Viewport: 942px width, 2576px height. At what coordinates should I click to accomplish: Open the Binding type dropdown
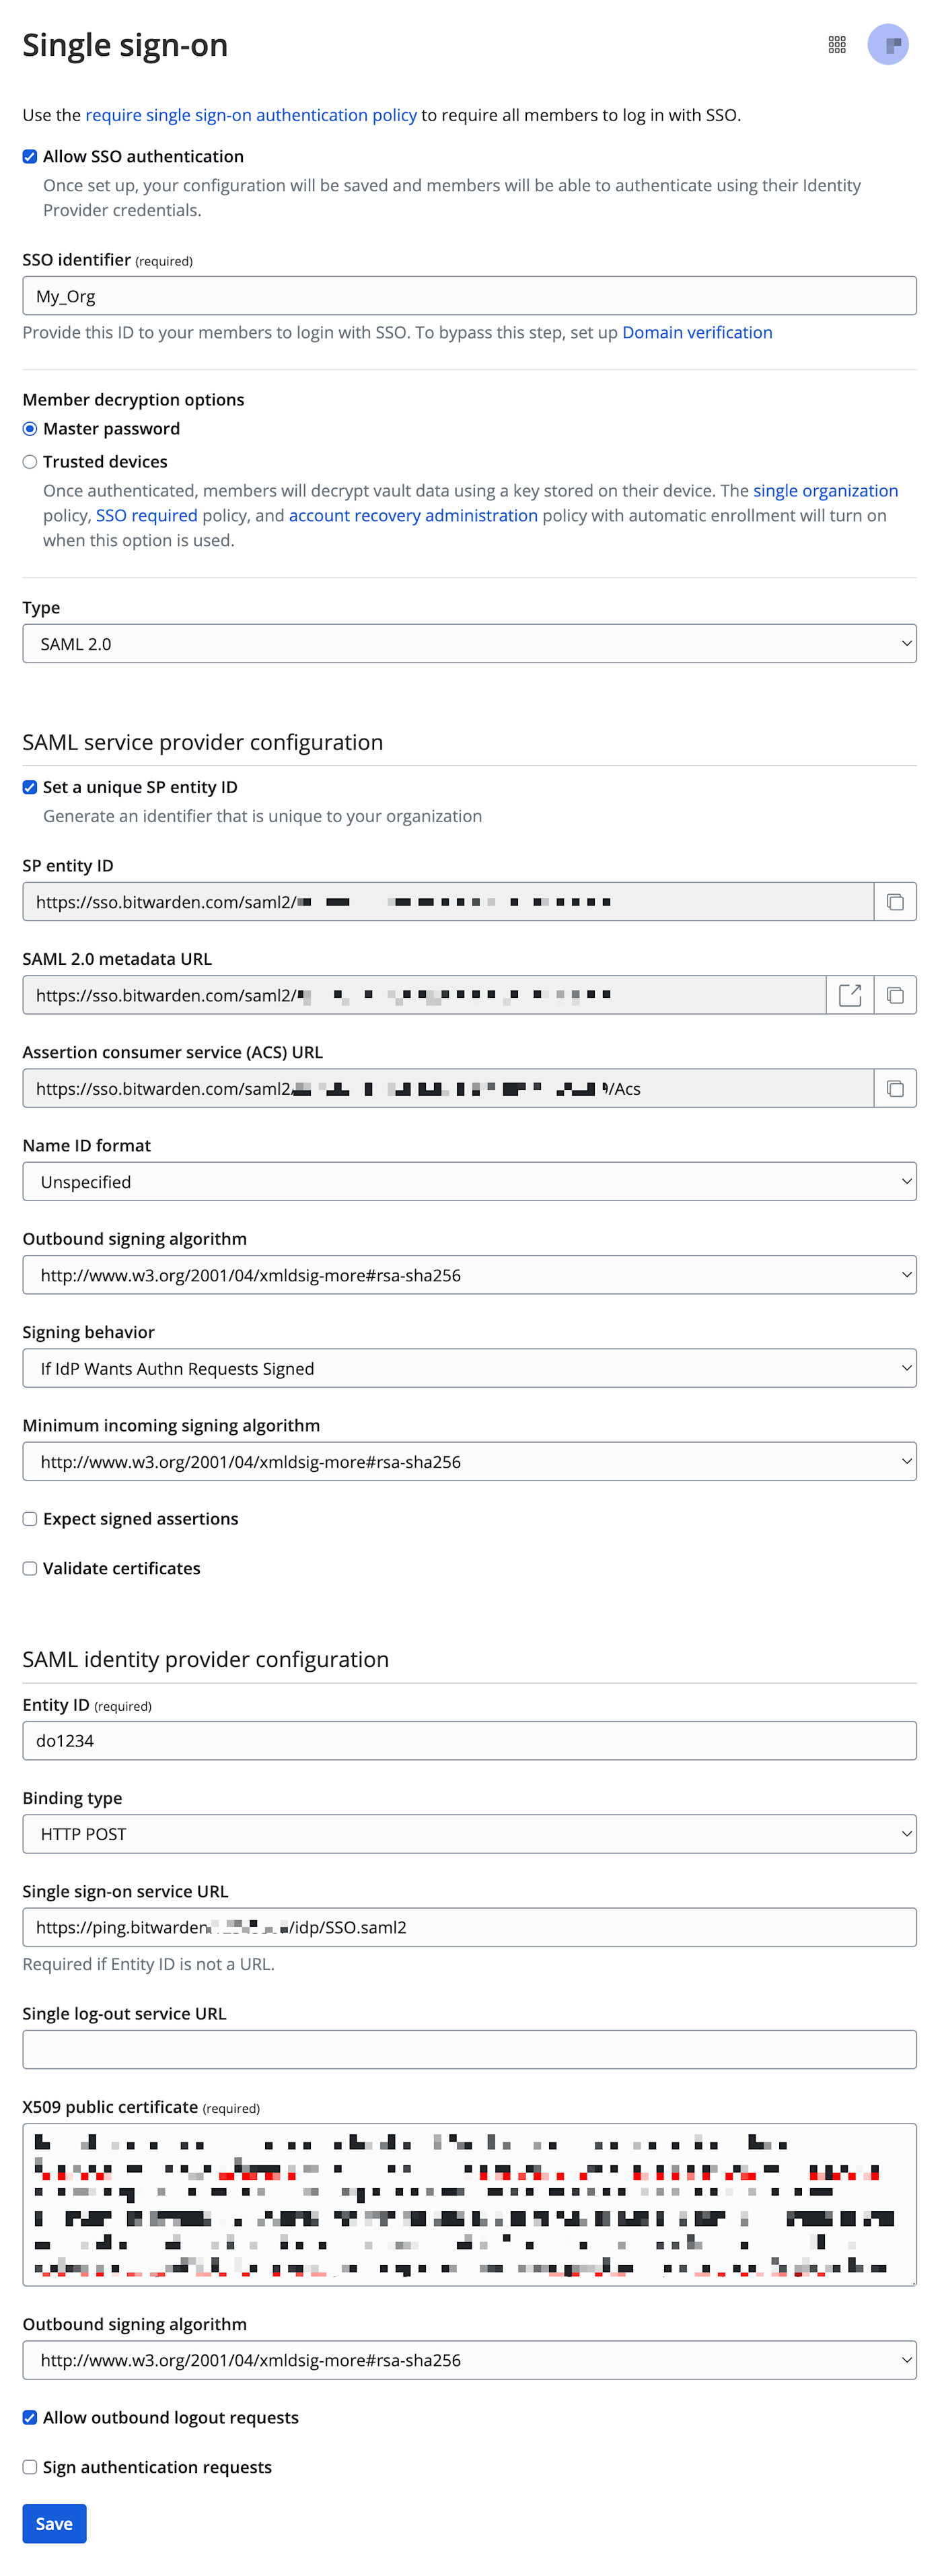(x=470, y=1834)
